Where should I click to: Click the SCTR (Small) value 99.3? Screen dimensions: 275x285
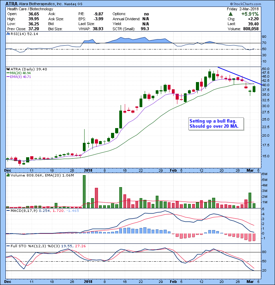coord(145,29)
